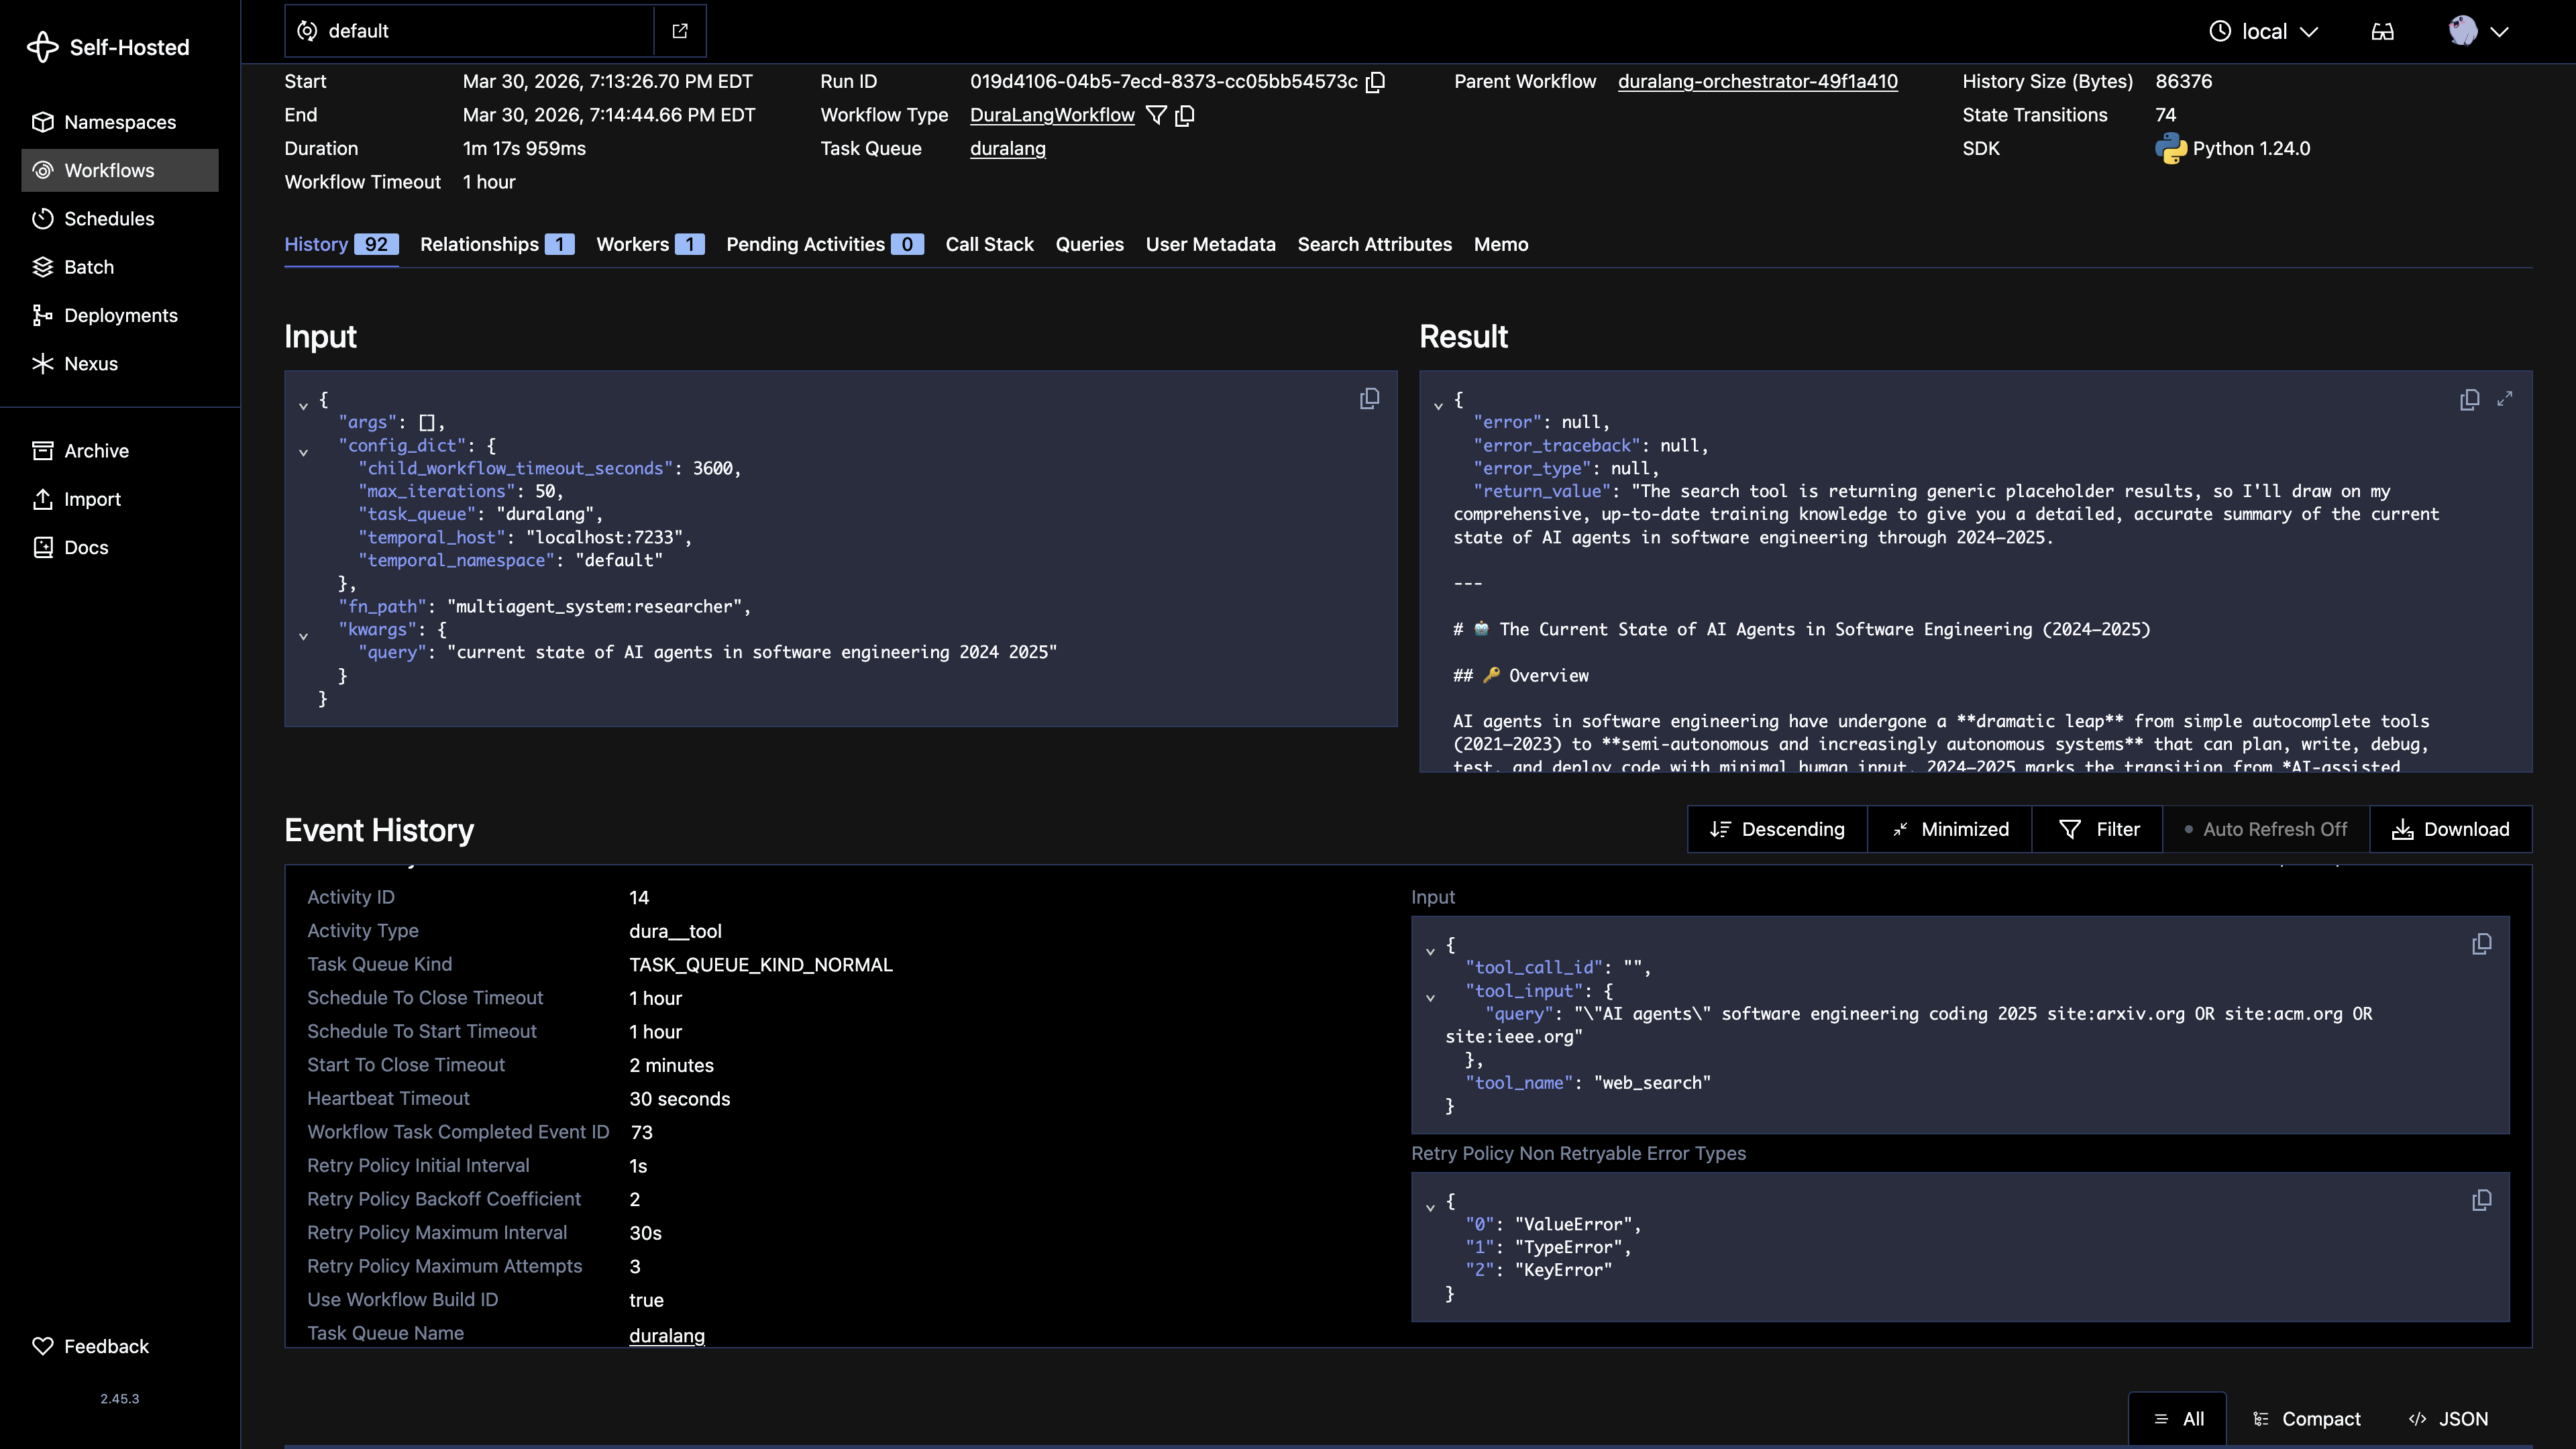Open Archive in the sidebar

click(120, 451)
